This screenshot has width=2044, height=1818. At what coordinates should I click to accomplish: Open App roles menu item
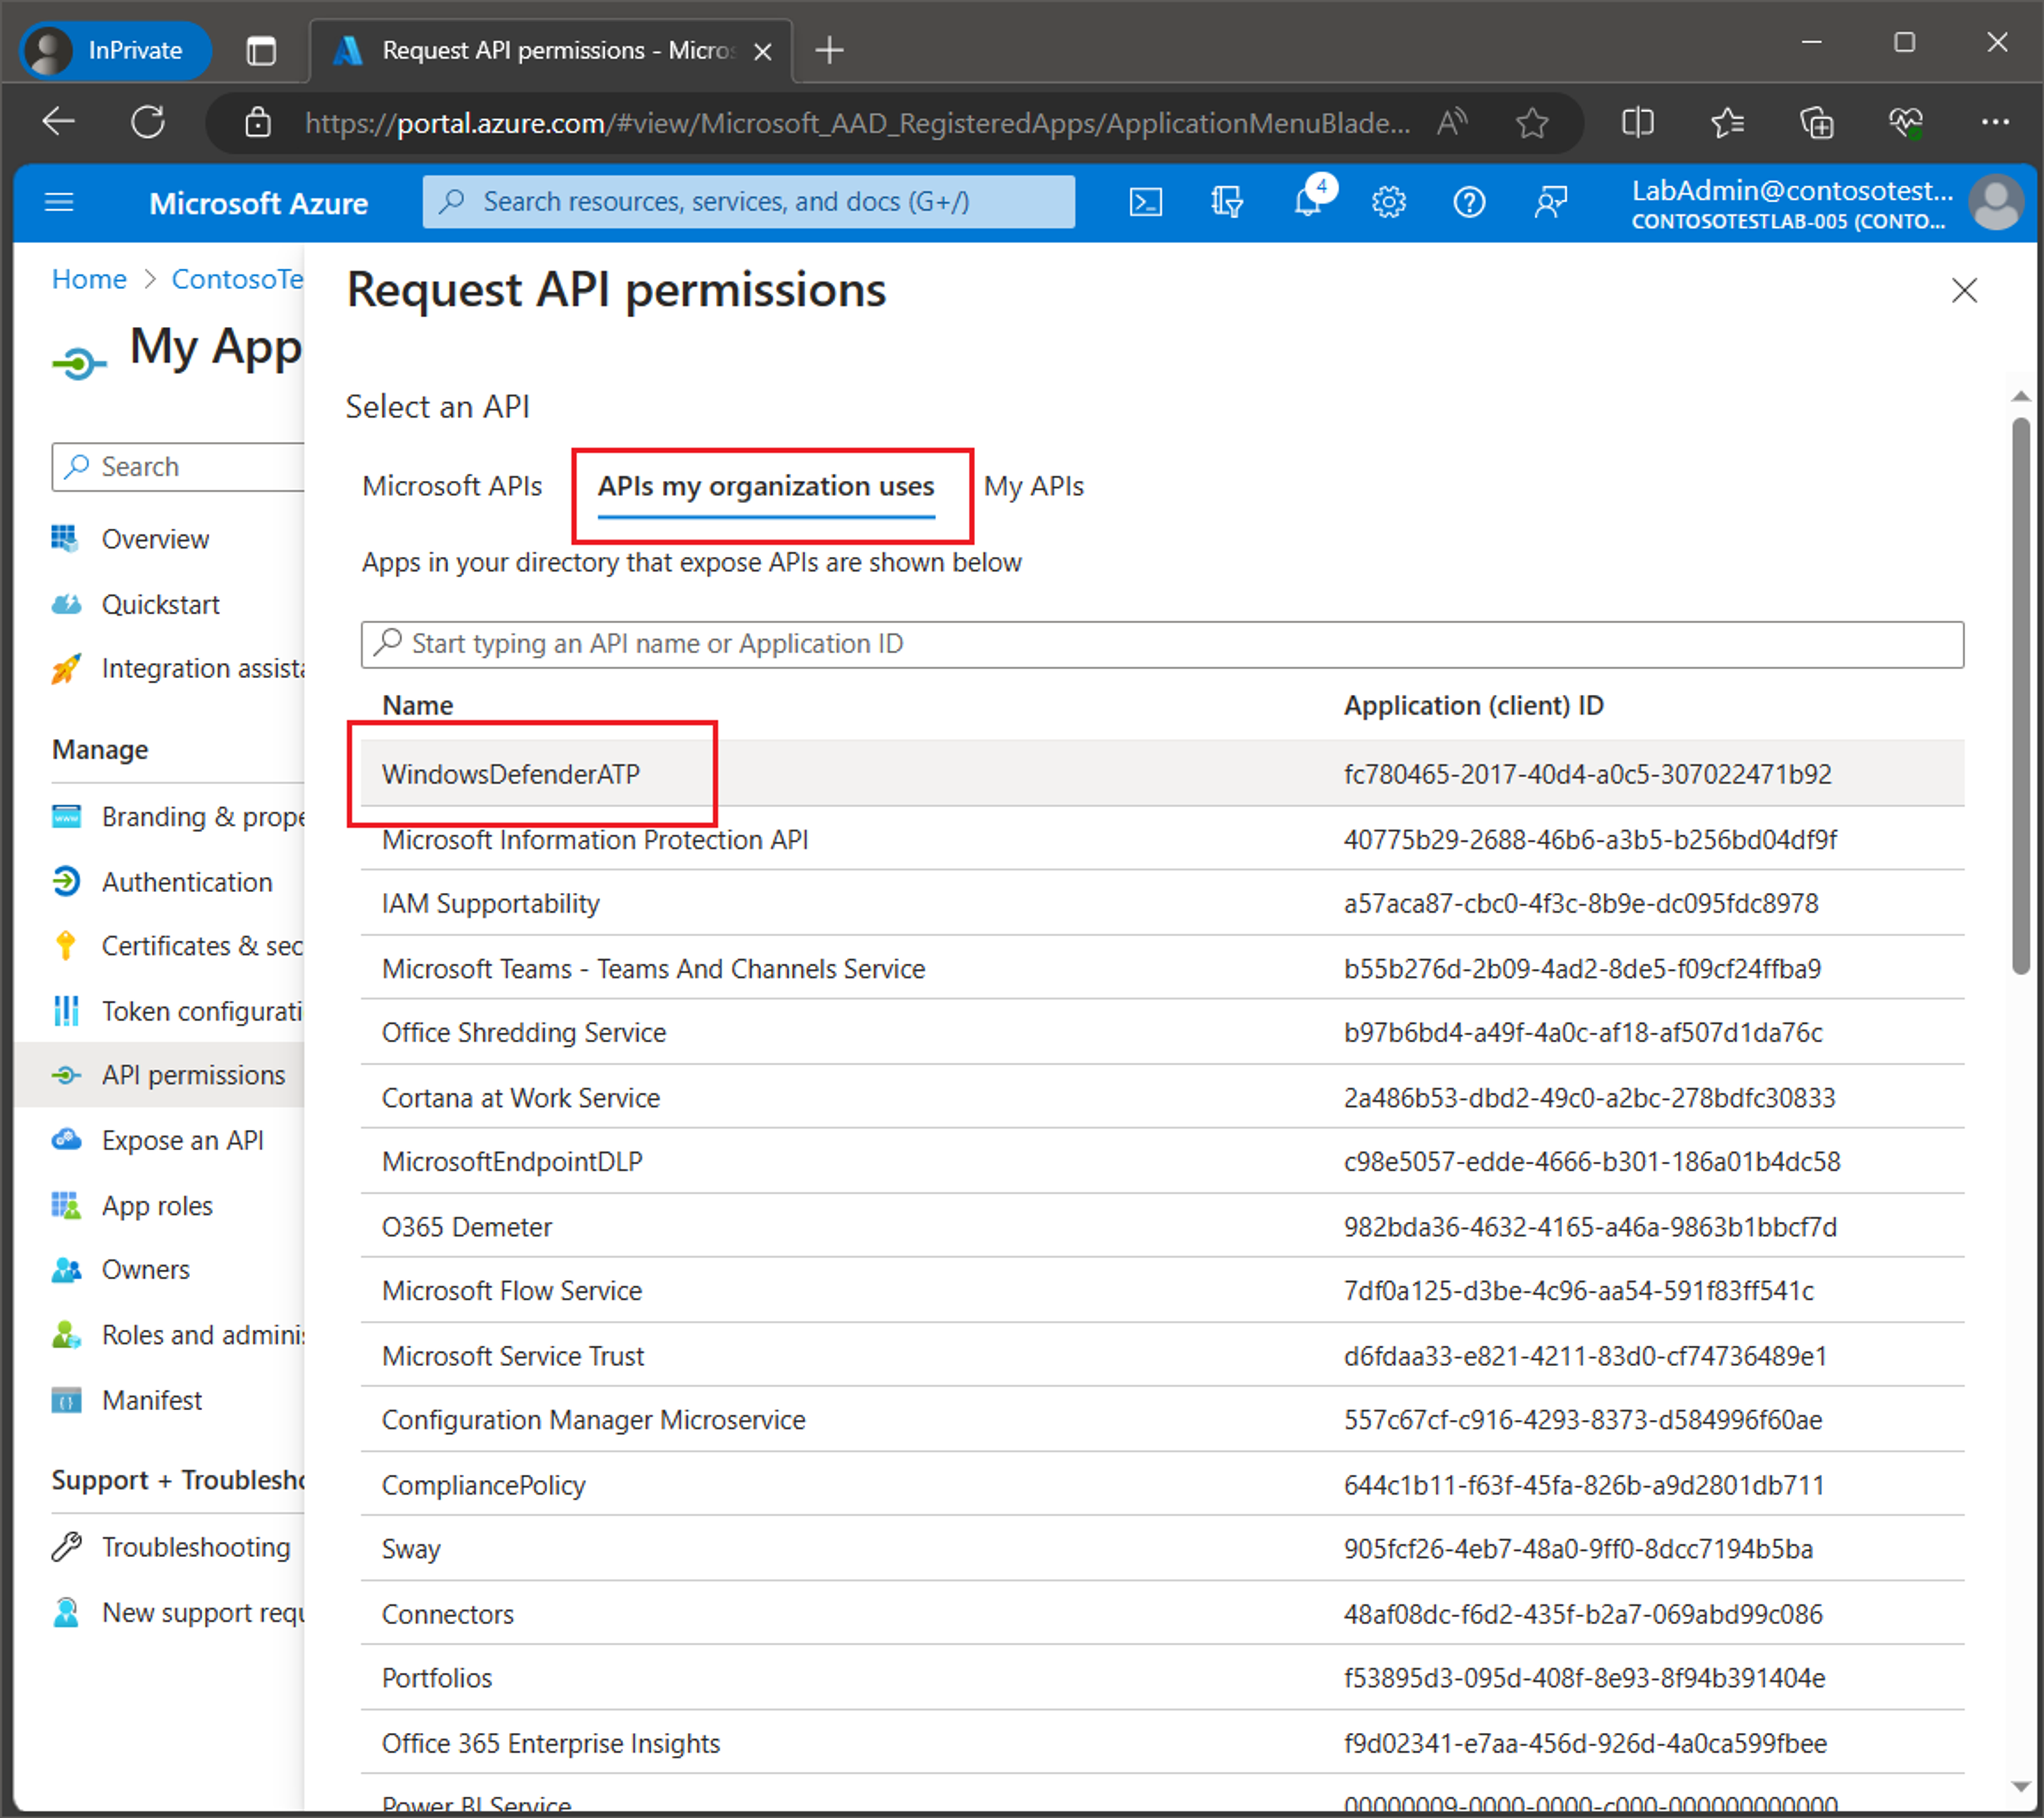tap(159, 1205)
